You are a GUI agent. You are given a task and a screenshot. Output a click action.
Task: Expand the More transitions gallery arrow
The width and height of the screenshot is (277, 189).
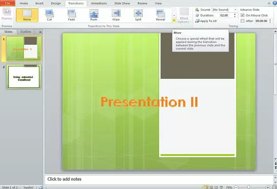coord(174,20)
